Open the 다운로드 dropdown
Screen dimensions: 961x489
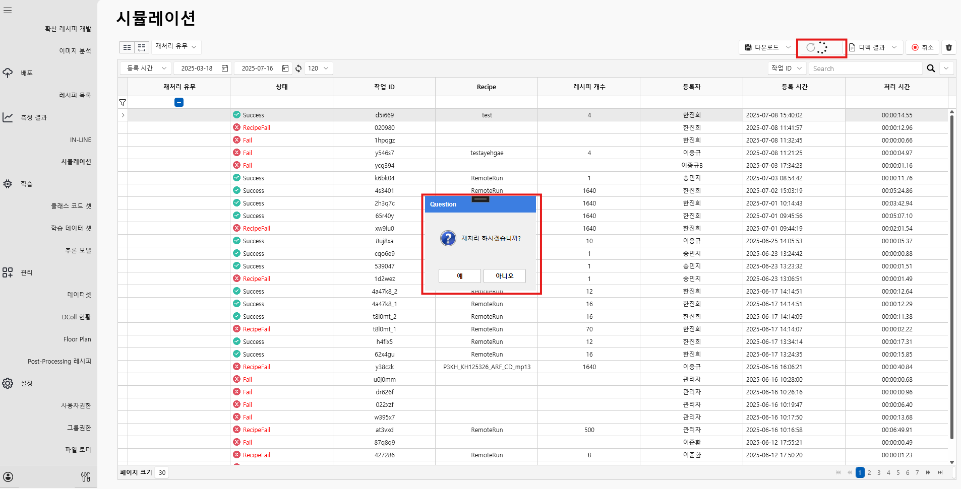(x=767, y=47)
